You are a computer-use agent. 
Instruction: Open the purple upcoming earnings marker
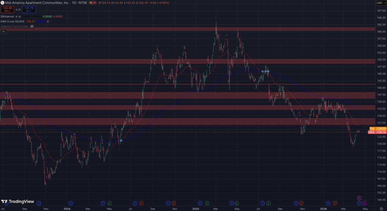pos(364,203)
